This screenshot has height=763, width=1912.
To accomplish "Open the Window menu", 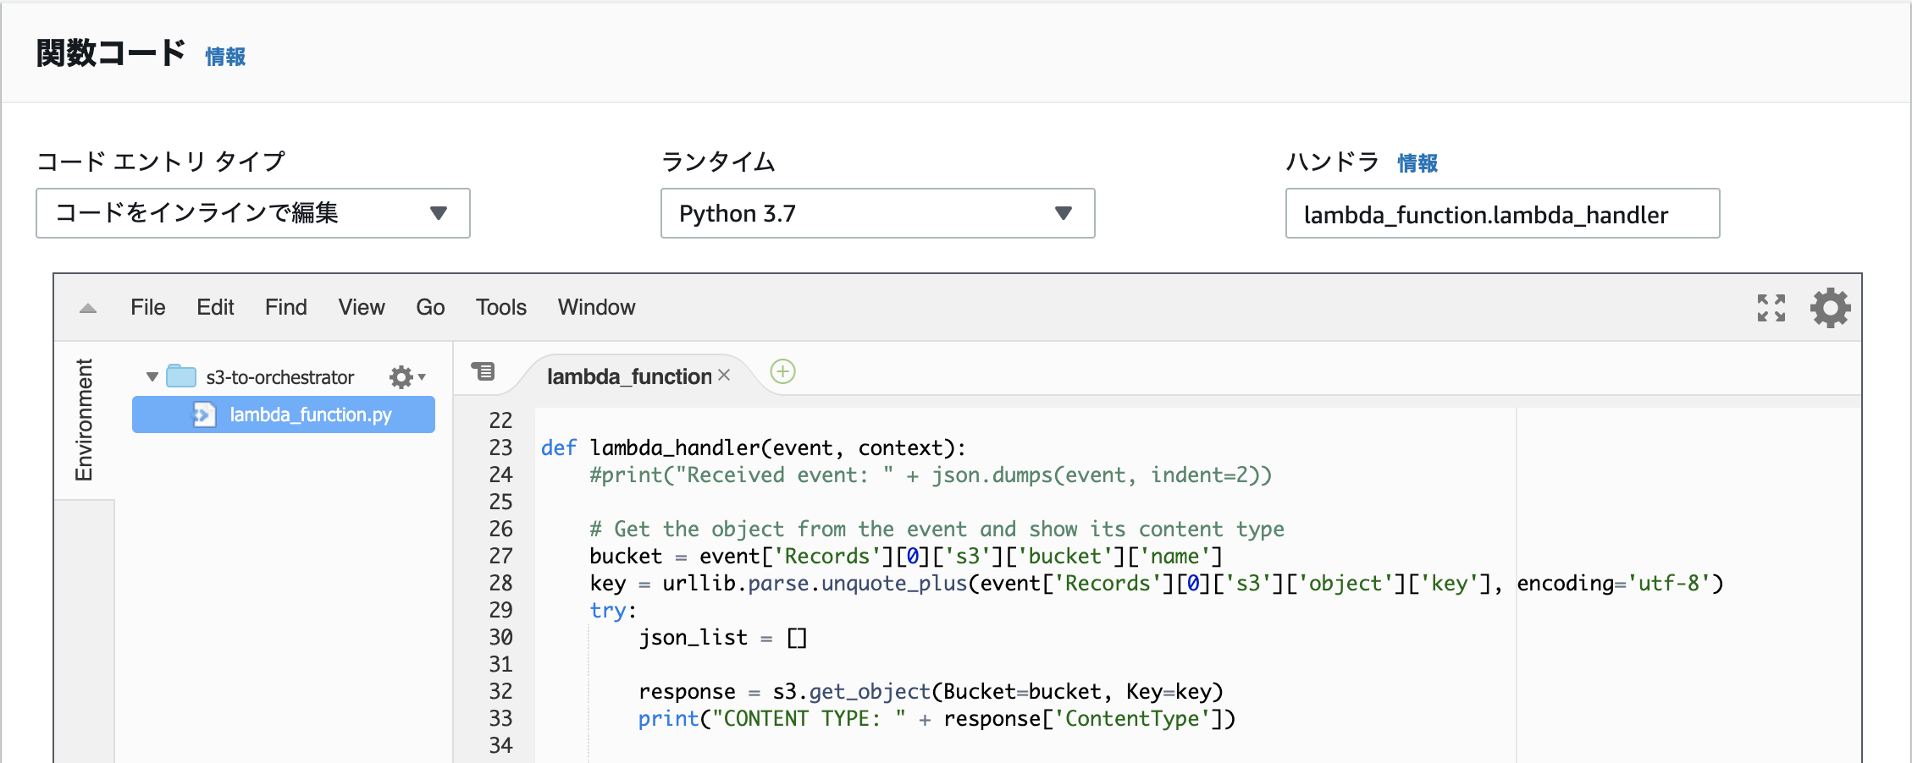I will tap(596, 307).
